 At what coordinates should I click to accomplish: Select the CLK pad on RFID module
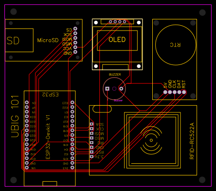click(x=92, y=128)
